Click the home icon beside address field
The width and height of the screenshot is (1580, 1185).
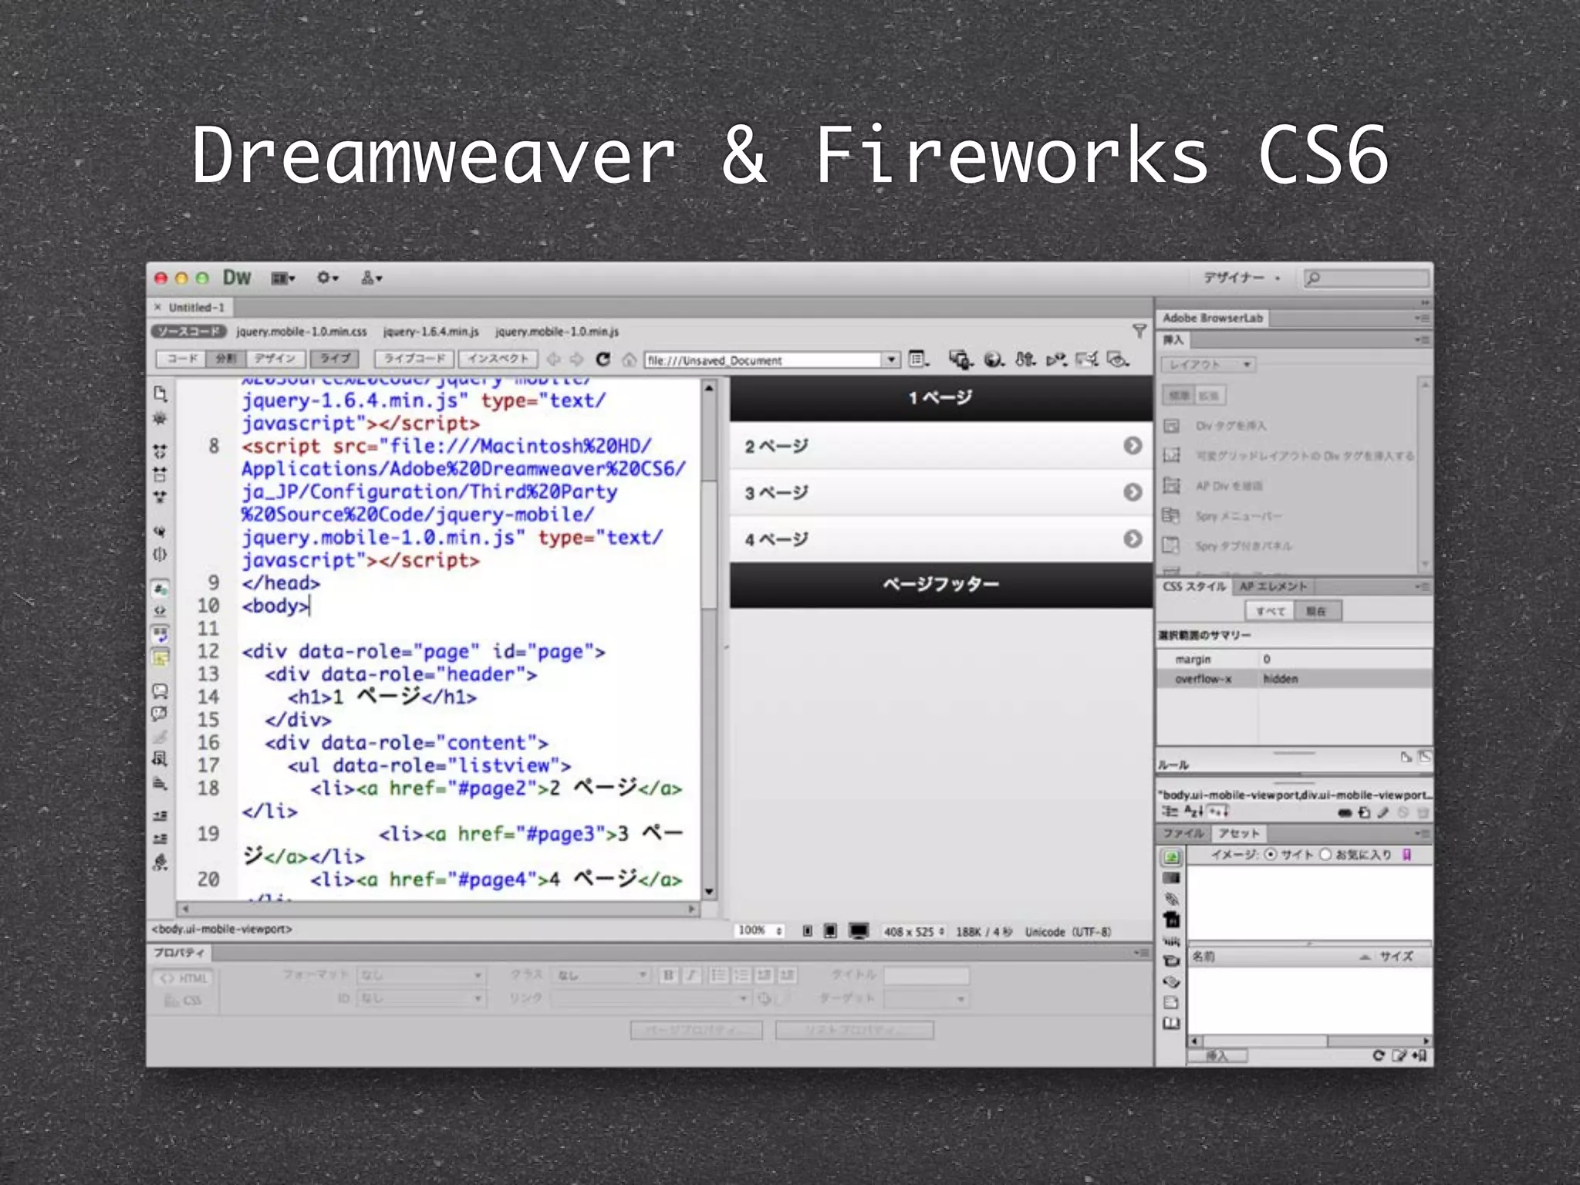(x=629, y=360)
